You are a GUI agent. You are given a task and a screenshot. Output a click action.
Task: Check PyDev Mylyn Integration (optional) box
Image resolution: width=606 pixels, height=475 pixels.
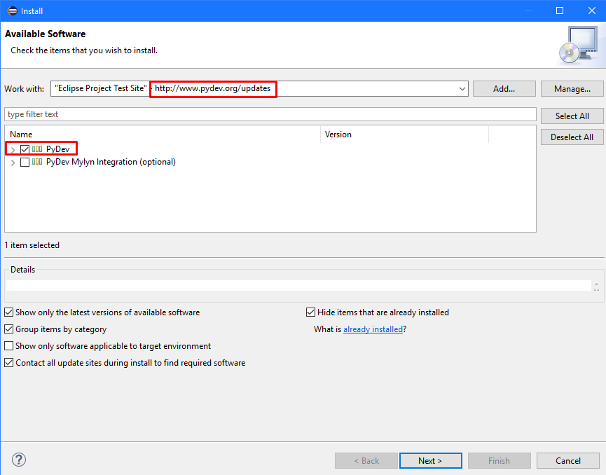click(x=25, y=162)
